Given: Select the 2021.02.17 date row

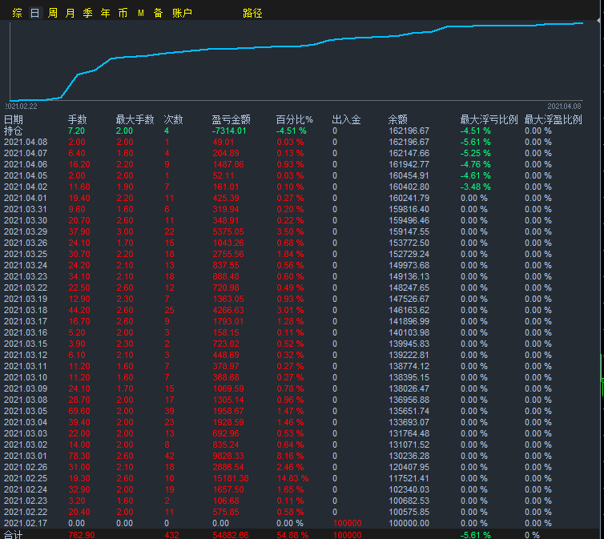Looking at the screenshot, I should [x=26, y=523].
